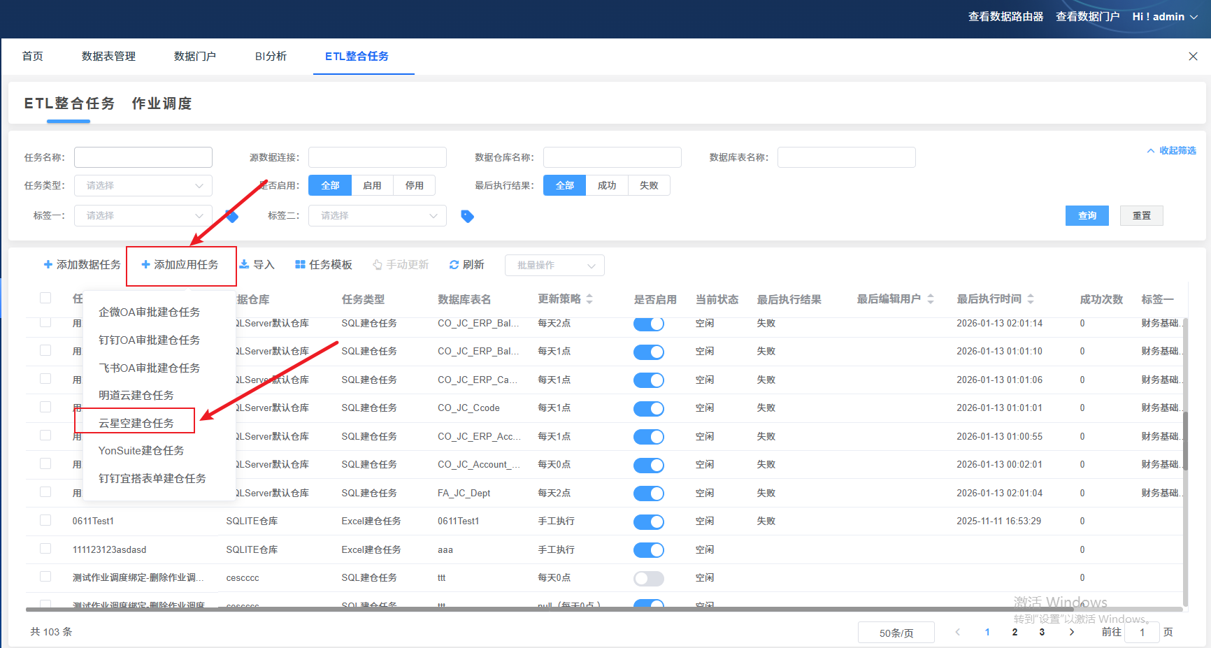Open task templates (任务模板) grid icon
The height and width of the screenshot is (648, 1211).
pyautogui.click(x=300, y=264)
